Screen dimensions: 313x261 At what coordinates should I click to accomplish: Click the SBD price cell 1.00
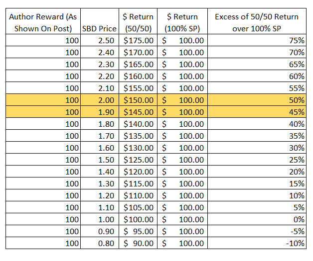pos(100,220)
